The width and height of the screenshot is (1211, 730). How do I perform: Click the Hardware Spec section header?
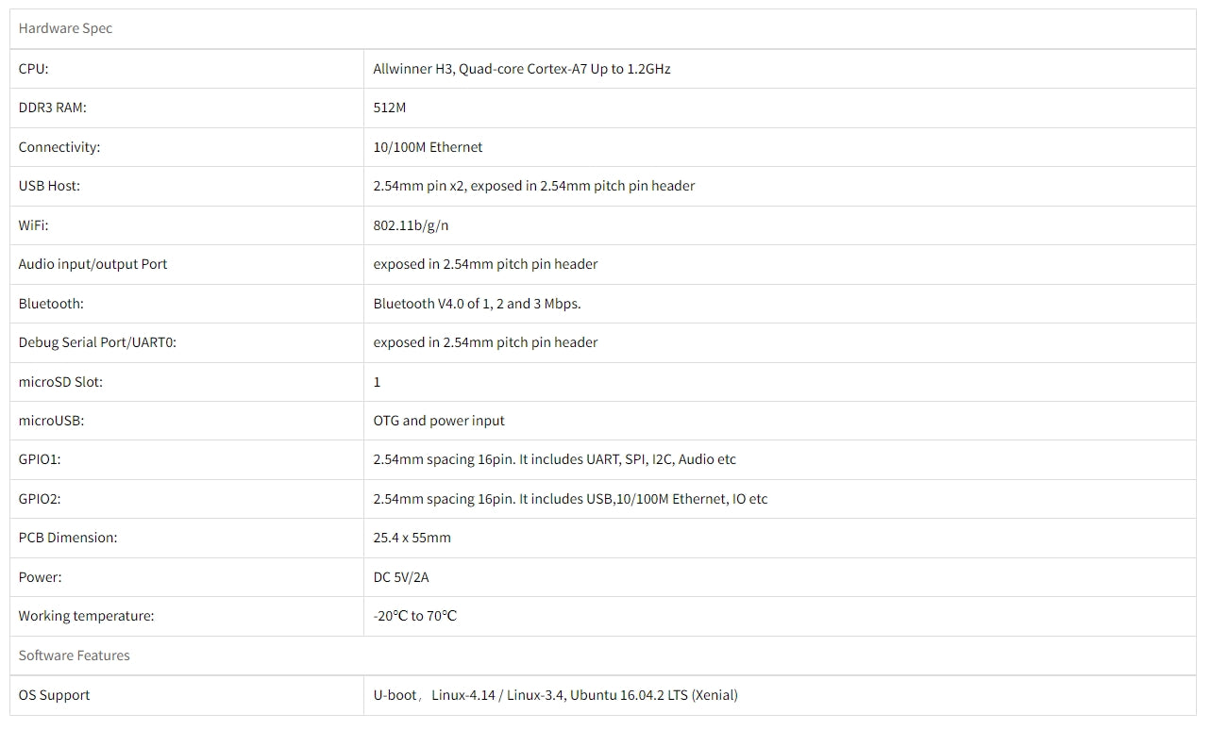tap(65, 28)
